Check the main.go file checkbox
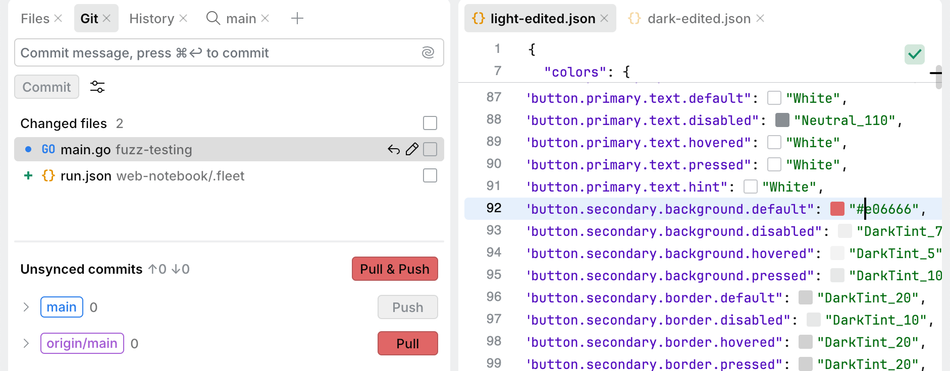The height and width of the screenshot is (371, 950). (430, 149)
